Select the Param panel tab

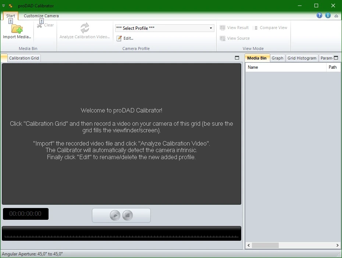[326, 58]
